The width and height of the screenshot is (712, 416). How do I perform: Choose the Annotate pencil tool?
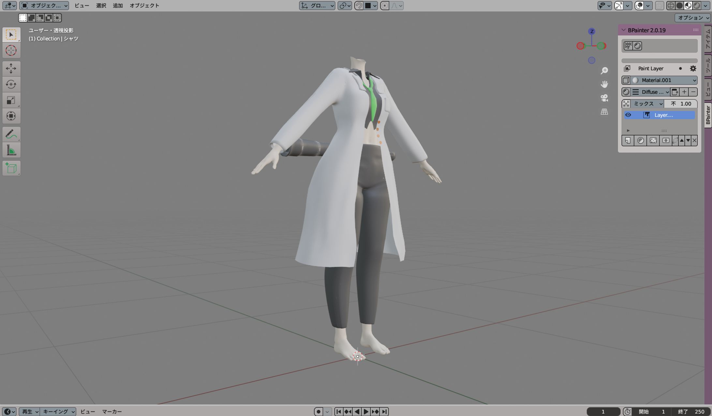pos(11,134)
